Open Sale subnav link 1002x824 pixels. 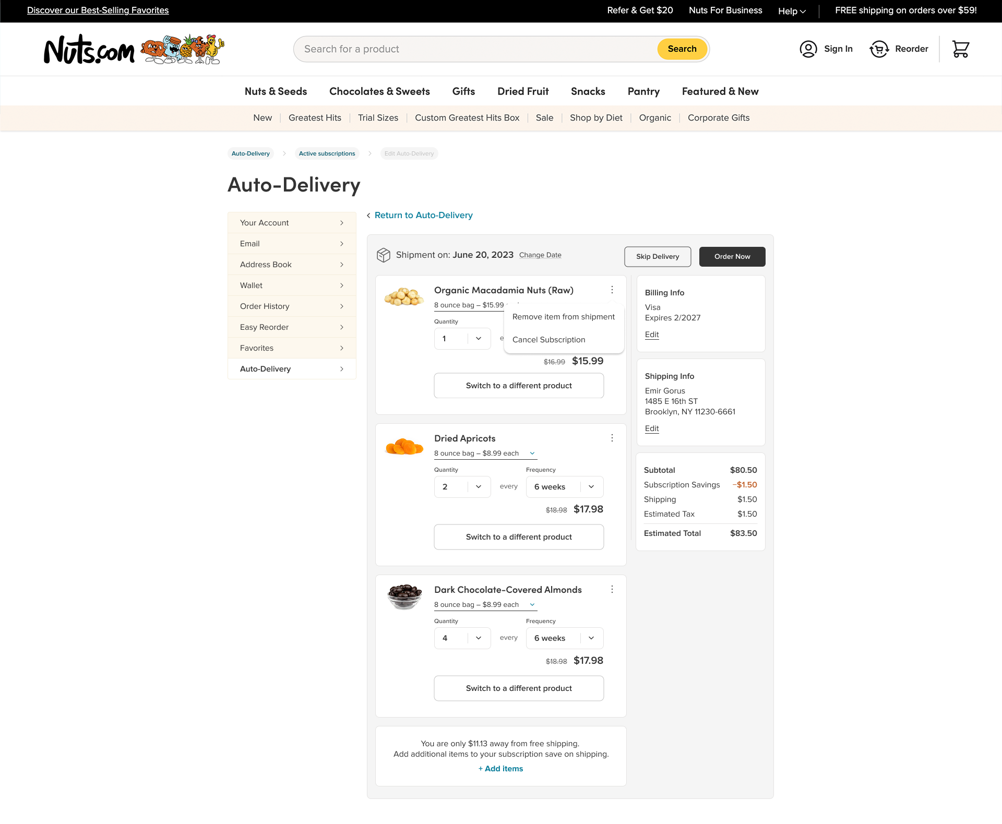point(544,118)
